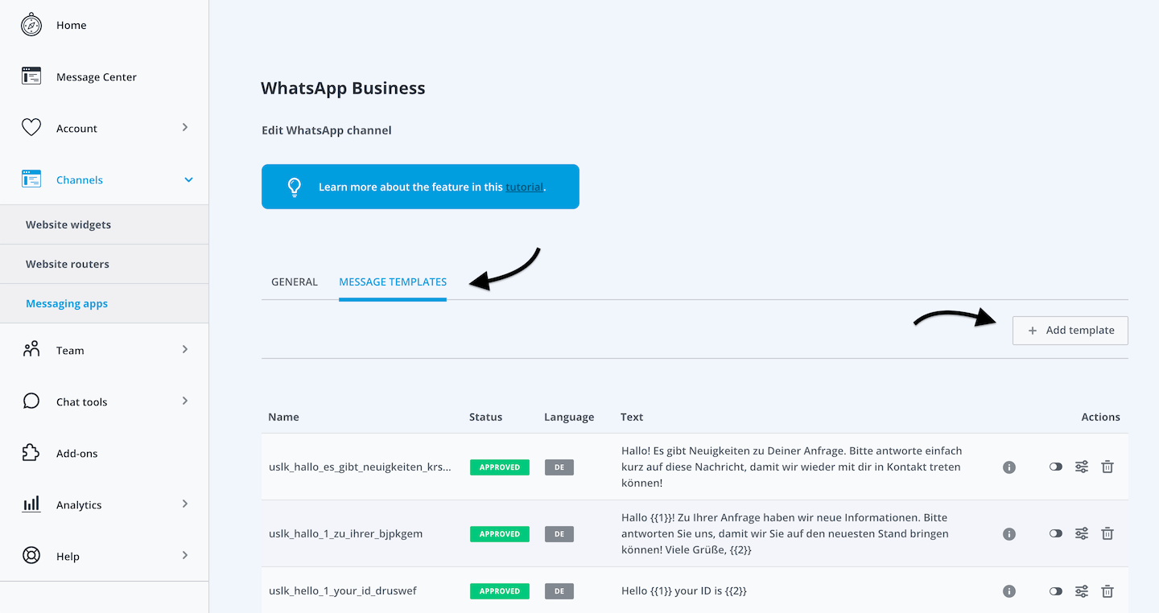Image resolution: width=1159 pixels, height=613 pixels.
Task: Open the tutorial link in banner
Action: [524, 187]
